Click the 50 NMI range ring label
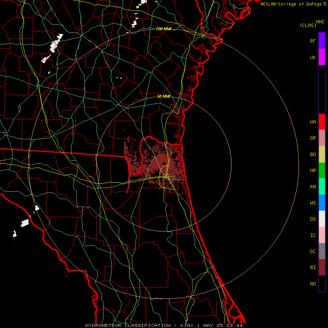 pos(164,96)
